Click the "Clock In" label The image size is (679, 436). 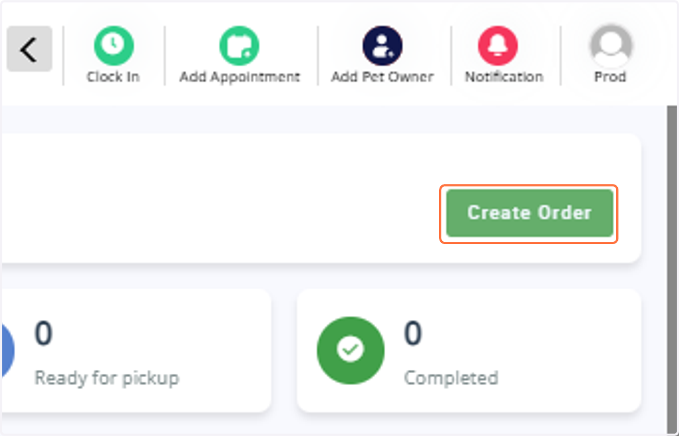113,77
